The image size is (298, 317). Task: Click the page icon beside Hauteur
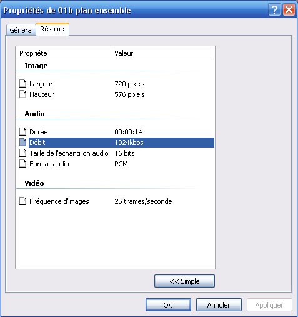click(22, 94)
